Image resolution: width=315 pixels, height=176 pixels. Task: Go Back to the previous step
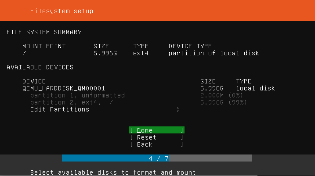click(x=156, y=144)
